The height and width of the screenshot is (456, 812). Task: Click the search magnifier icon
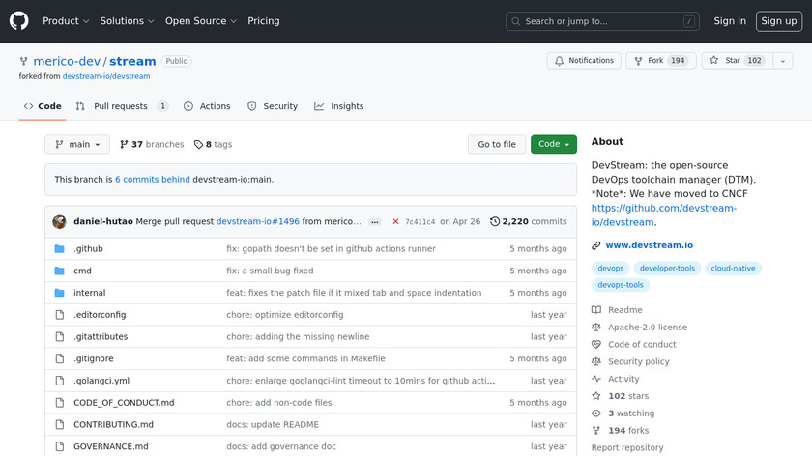(516, 22)
